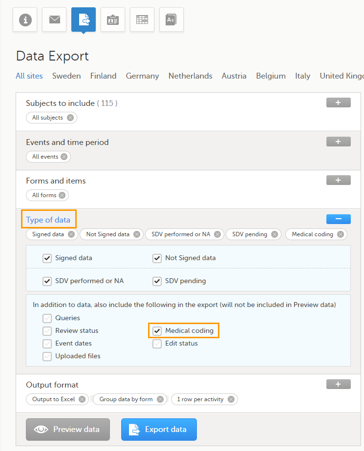Open the clipboard ID card icon

tap(113, 20)
